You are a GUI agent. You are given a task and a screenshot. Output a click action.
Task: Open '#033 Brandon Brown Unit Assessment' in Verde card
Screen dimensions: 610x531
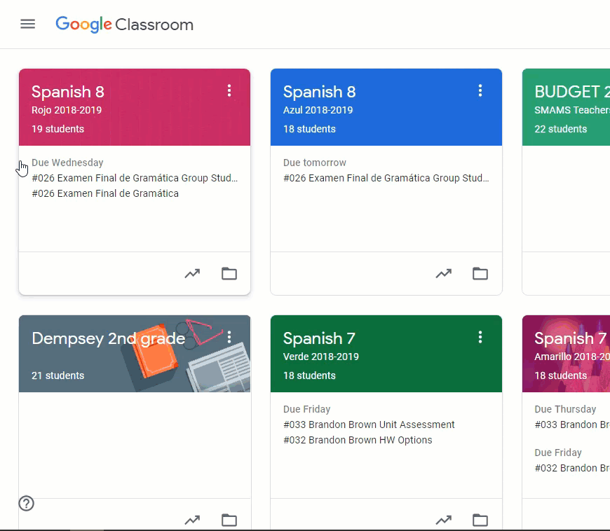tap(369, 425)
